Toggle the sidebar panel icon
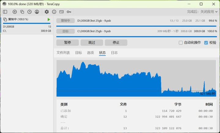Image resolution: width=220 pixels, height=133 pixels. click(x=5, y=12)
